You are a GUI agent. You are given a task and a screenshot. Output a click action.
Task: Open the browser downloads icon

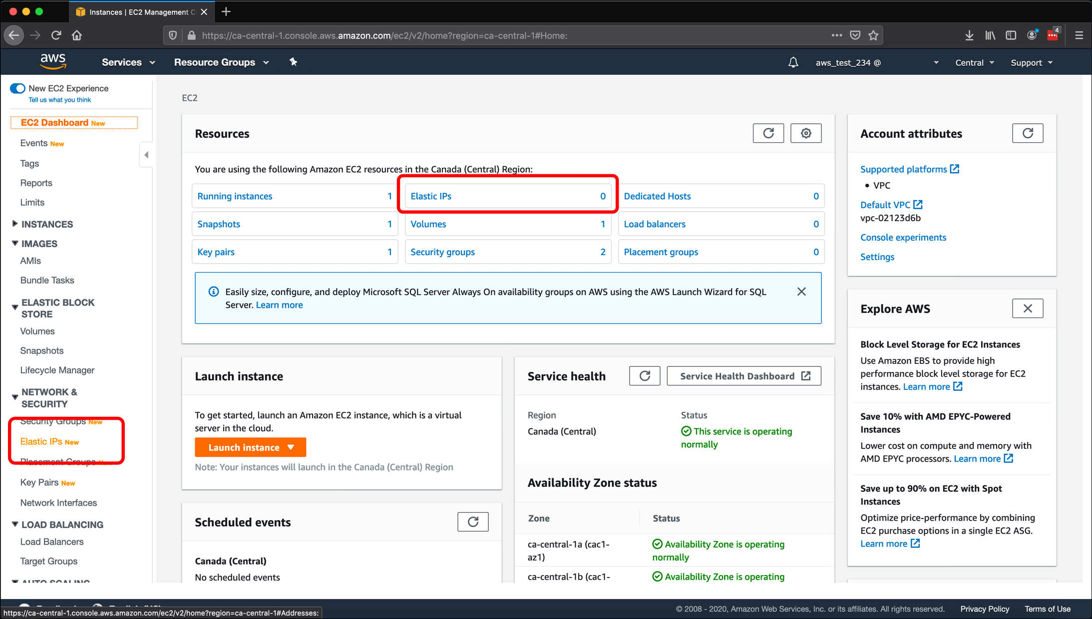click(x=969, y=35)
